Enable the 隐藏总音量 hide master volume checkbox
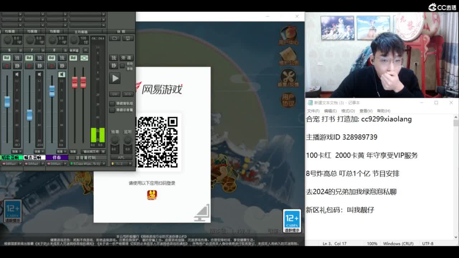 (112, 110)
